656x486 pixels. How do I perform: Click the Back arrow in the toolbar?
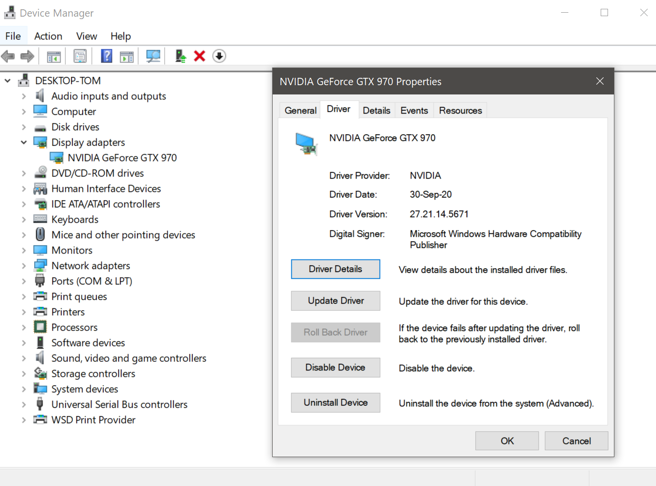click(8, 56)
